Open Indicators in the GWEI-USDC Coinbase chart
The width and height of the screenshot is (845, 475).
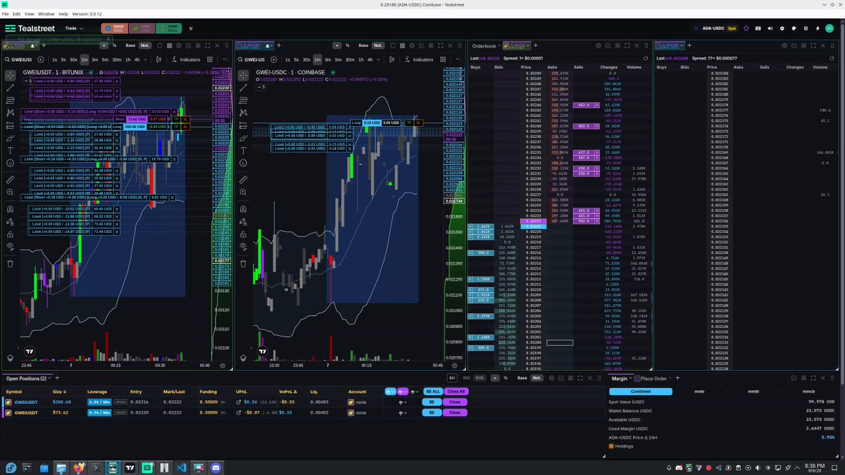coord(420,60)
